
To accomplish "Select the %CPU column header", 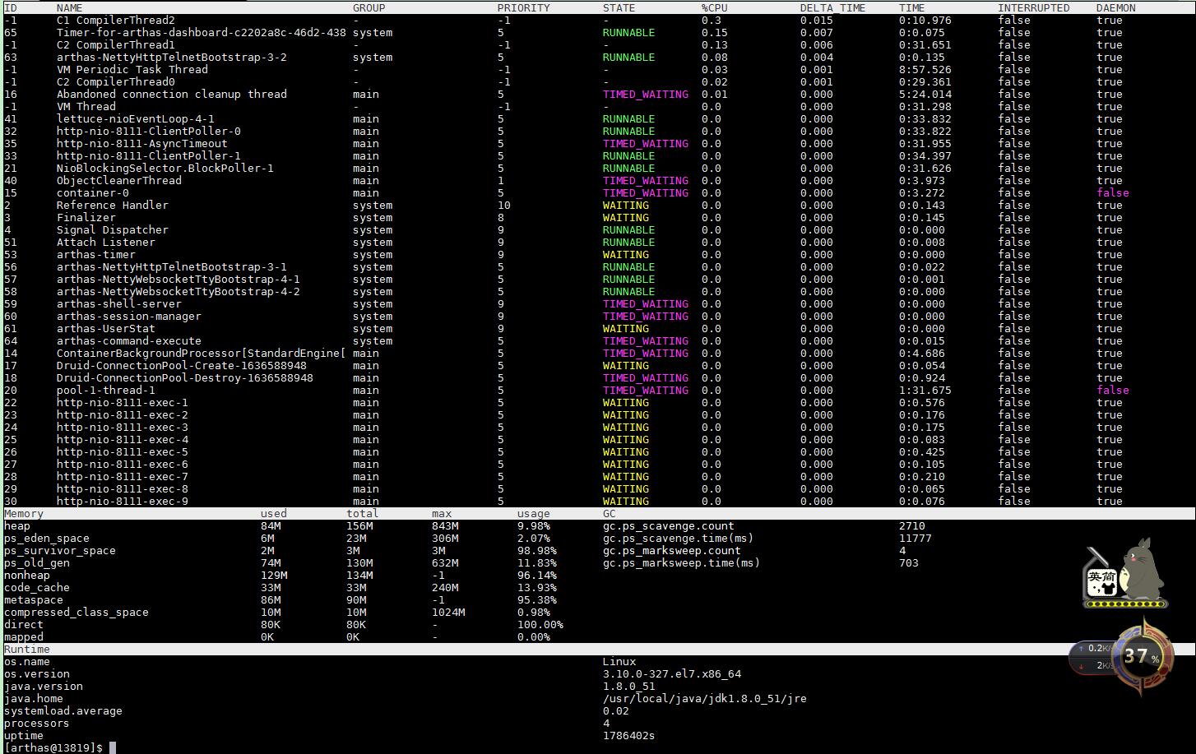I will [715, 7].
